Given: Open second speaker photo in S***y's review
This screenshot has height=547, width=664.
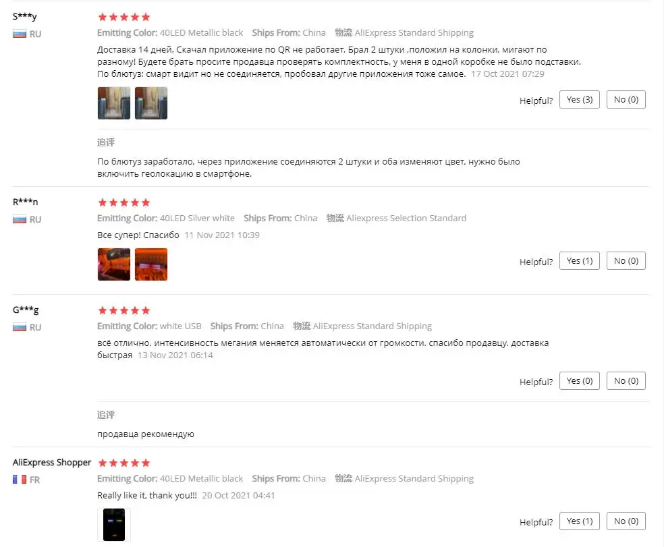Looking at the screenshot, I should pos(151,103).
